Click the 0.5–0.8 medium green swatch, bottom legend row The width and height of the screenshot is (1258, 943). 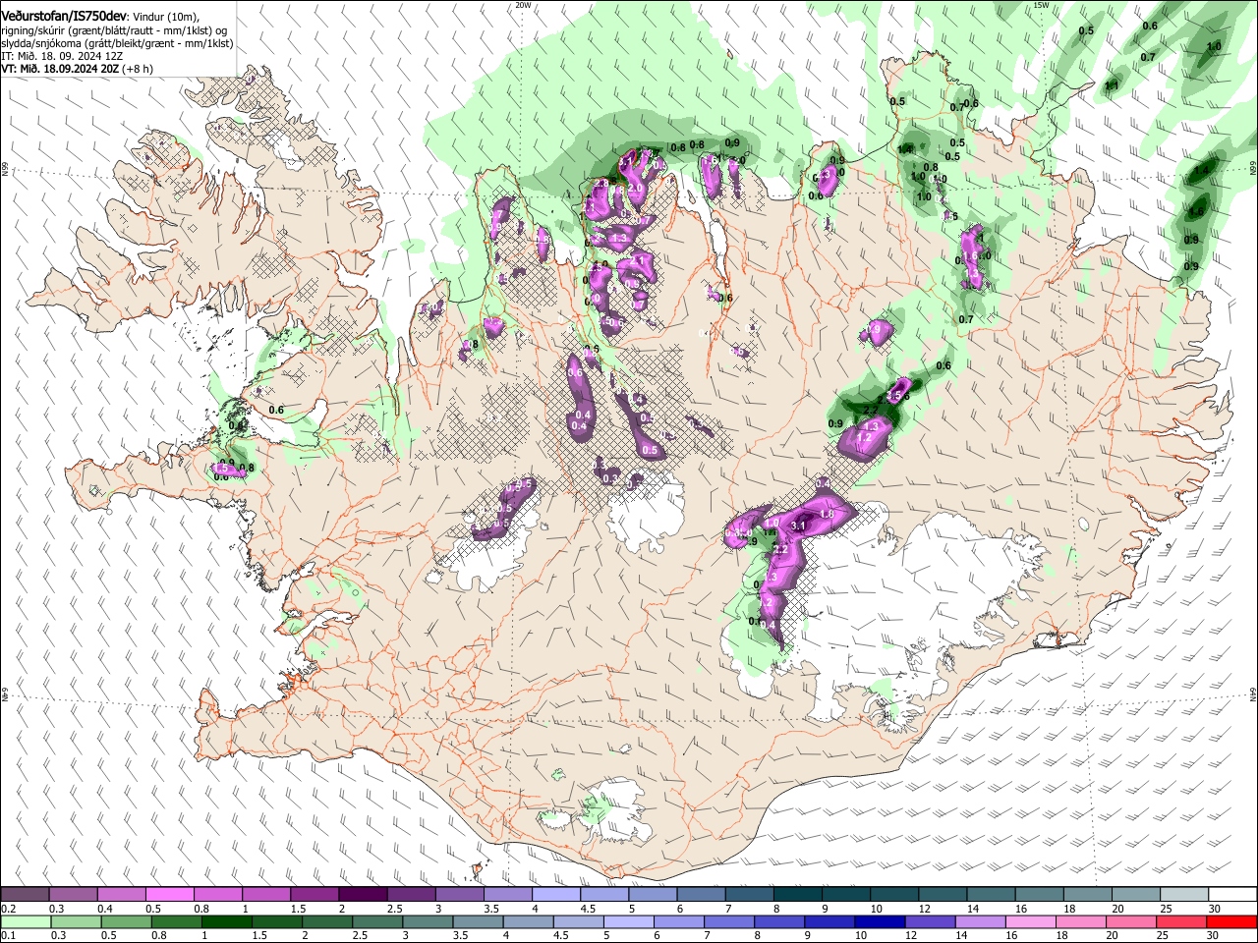click(x=126, y=922)
